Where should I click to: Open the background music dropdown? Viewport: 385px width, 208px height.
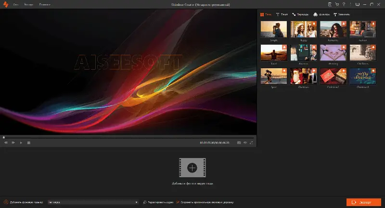click(93, 202)
